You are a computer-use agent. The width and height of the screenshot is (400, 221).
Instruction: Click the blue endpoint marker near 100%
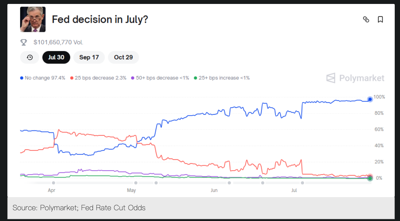[370, 99]
